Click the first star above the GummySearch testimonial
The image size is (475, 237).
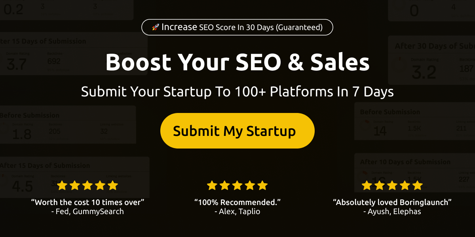click(x=62, y=185)
